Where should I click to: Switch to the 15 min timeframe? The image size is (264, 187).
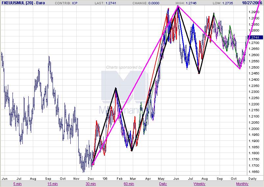click(53, 184)
